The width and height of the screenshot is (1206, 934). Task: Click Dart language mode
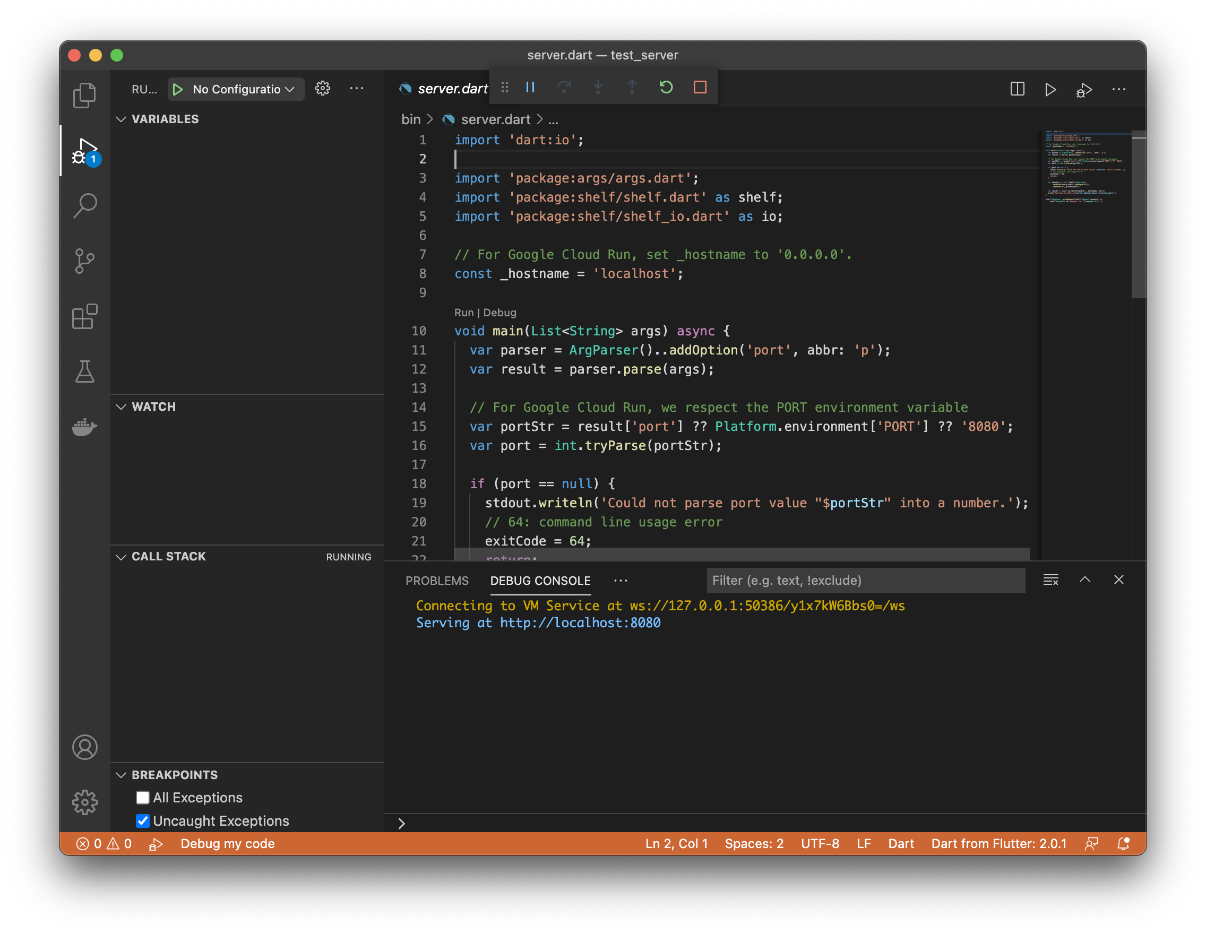click(901, 843)
